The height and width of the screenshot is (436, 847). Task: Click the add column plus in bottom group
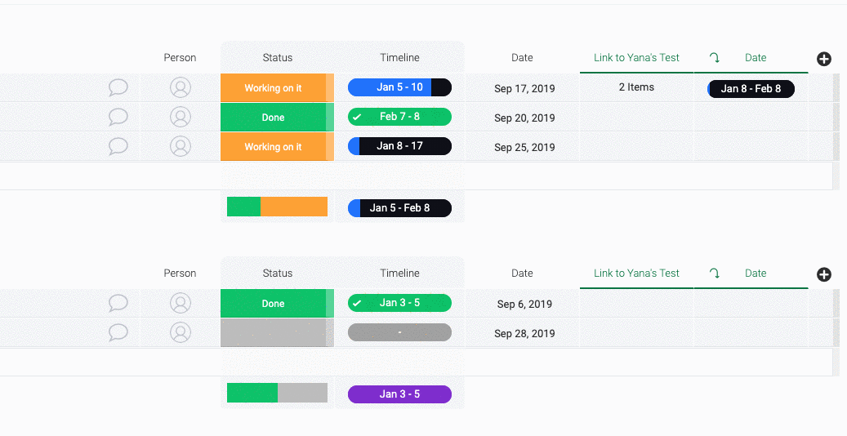(x=824, y=274)
